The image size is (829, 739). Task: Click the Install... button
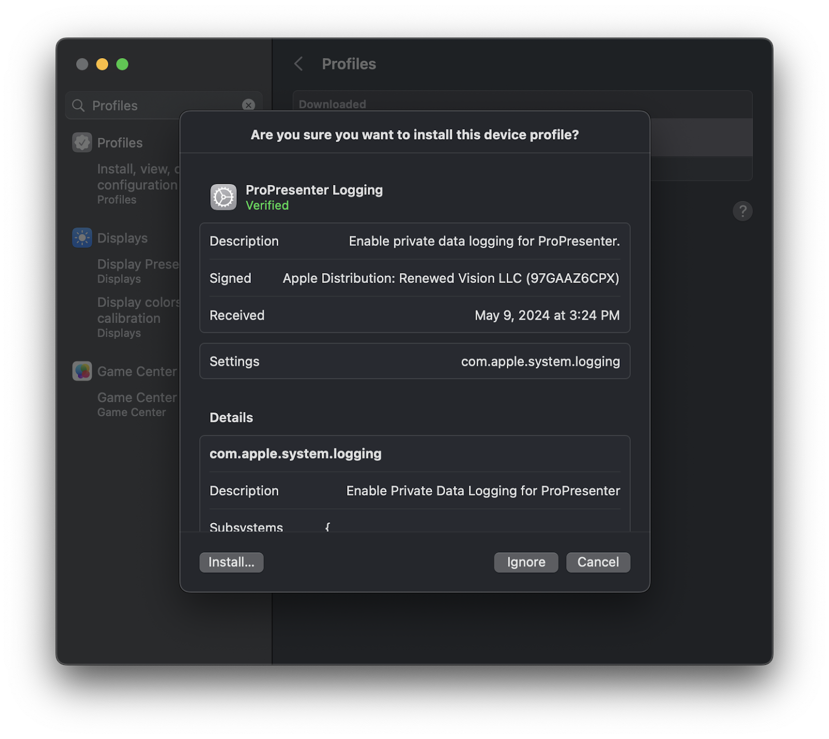[231, 562]
